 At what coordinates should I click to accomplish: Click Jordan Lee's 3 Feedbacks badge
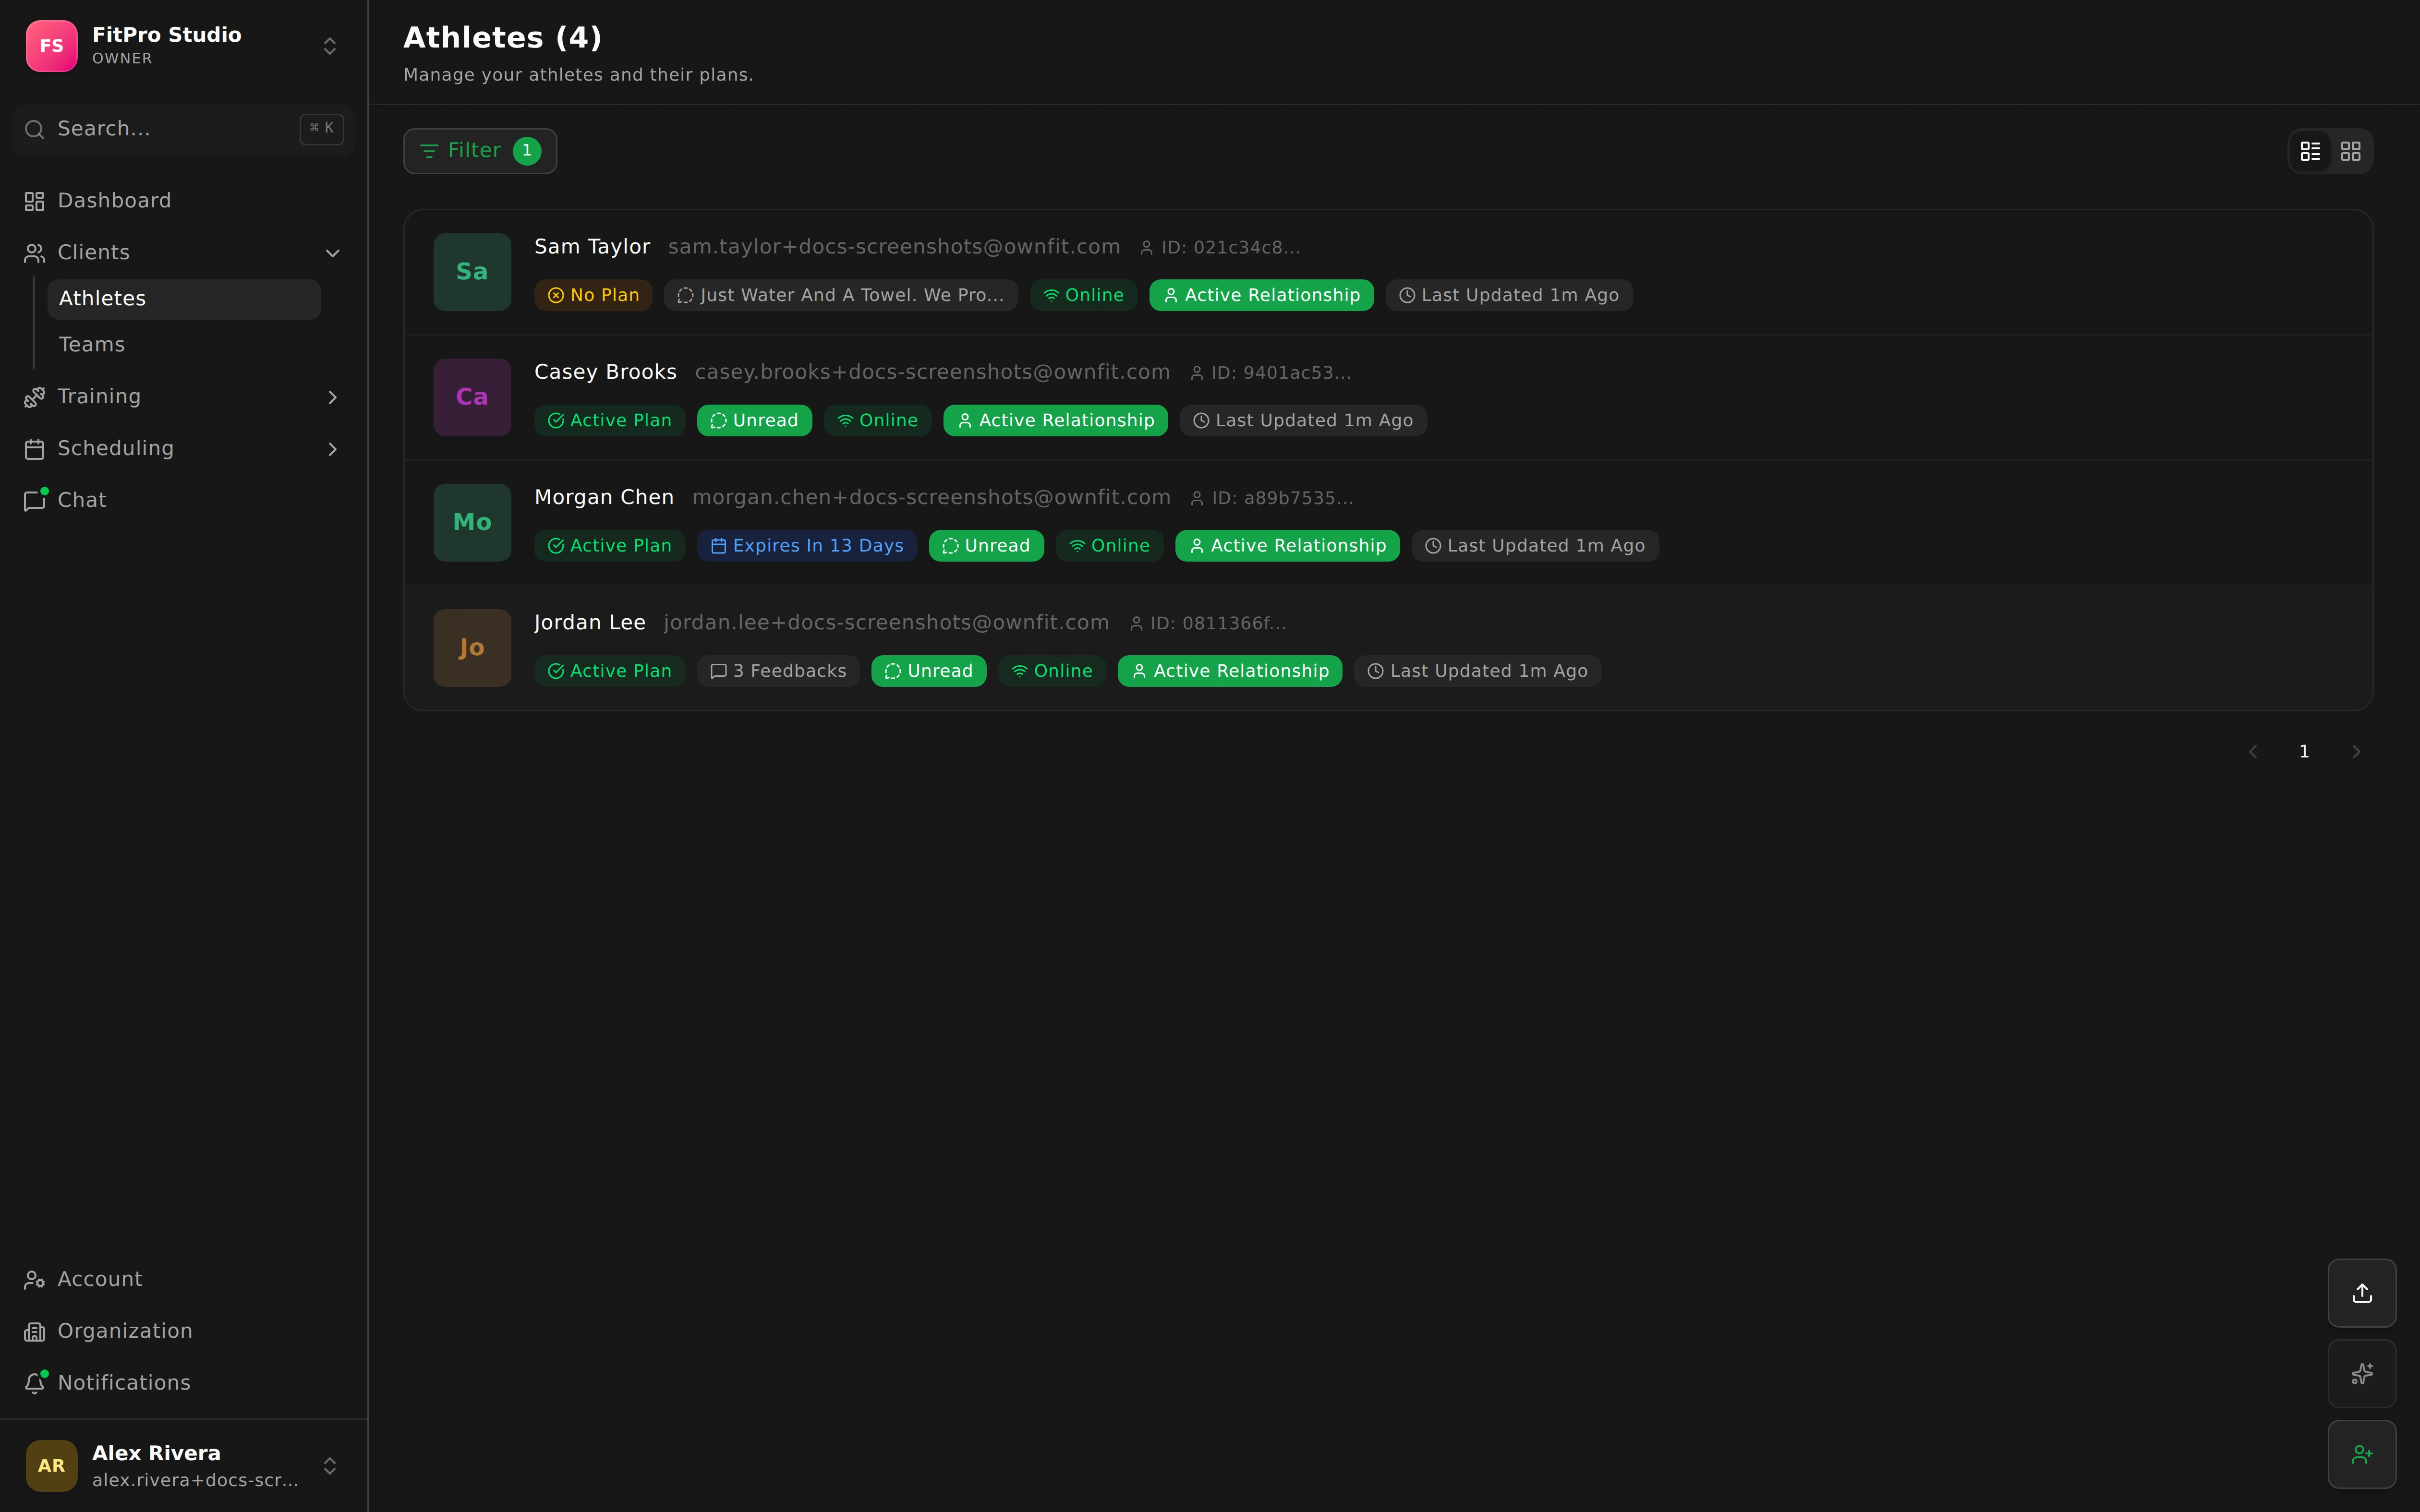click(778, 671)
